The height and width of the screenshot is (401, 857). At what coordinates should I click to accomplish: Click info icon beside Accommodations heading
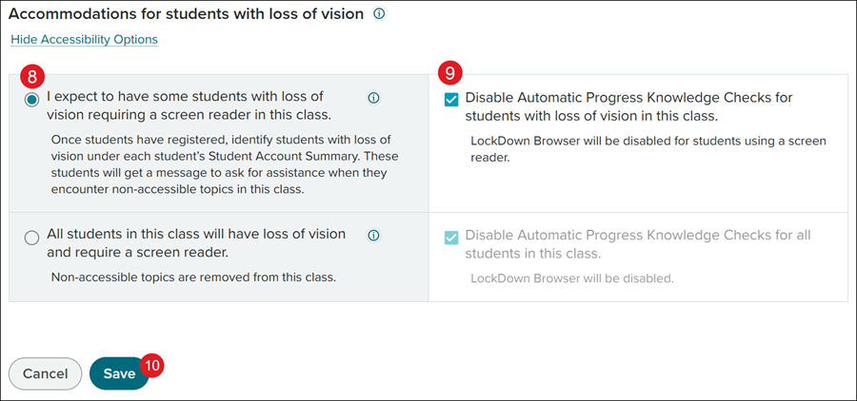tap(379, 14)
